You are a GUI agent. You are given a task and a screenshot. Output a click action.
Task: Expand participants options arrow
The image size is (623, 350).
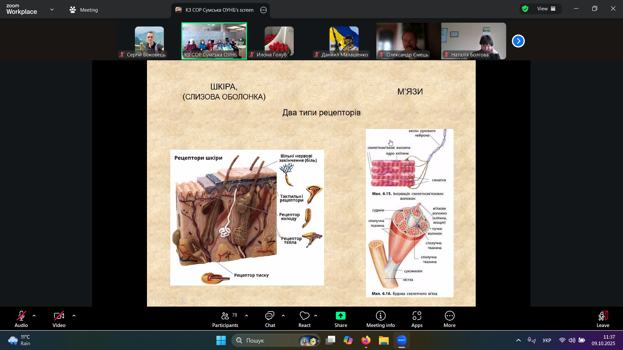coord(247,316)
